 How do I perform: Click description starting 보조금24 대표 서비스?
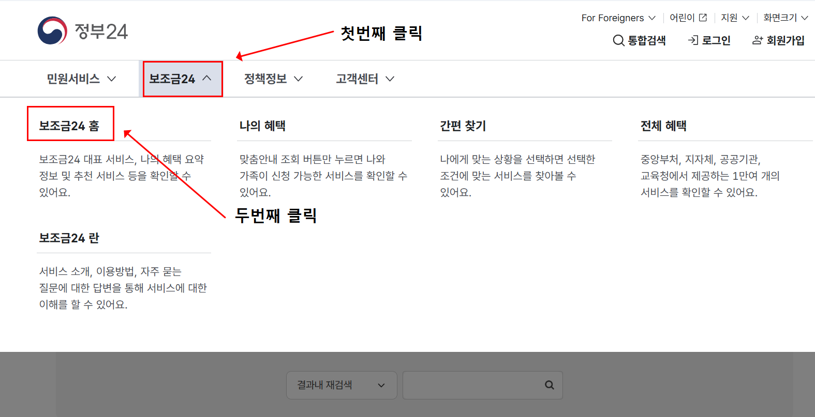coord(122,176)
